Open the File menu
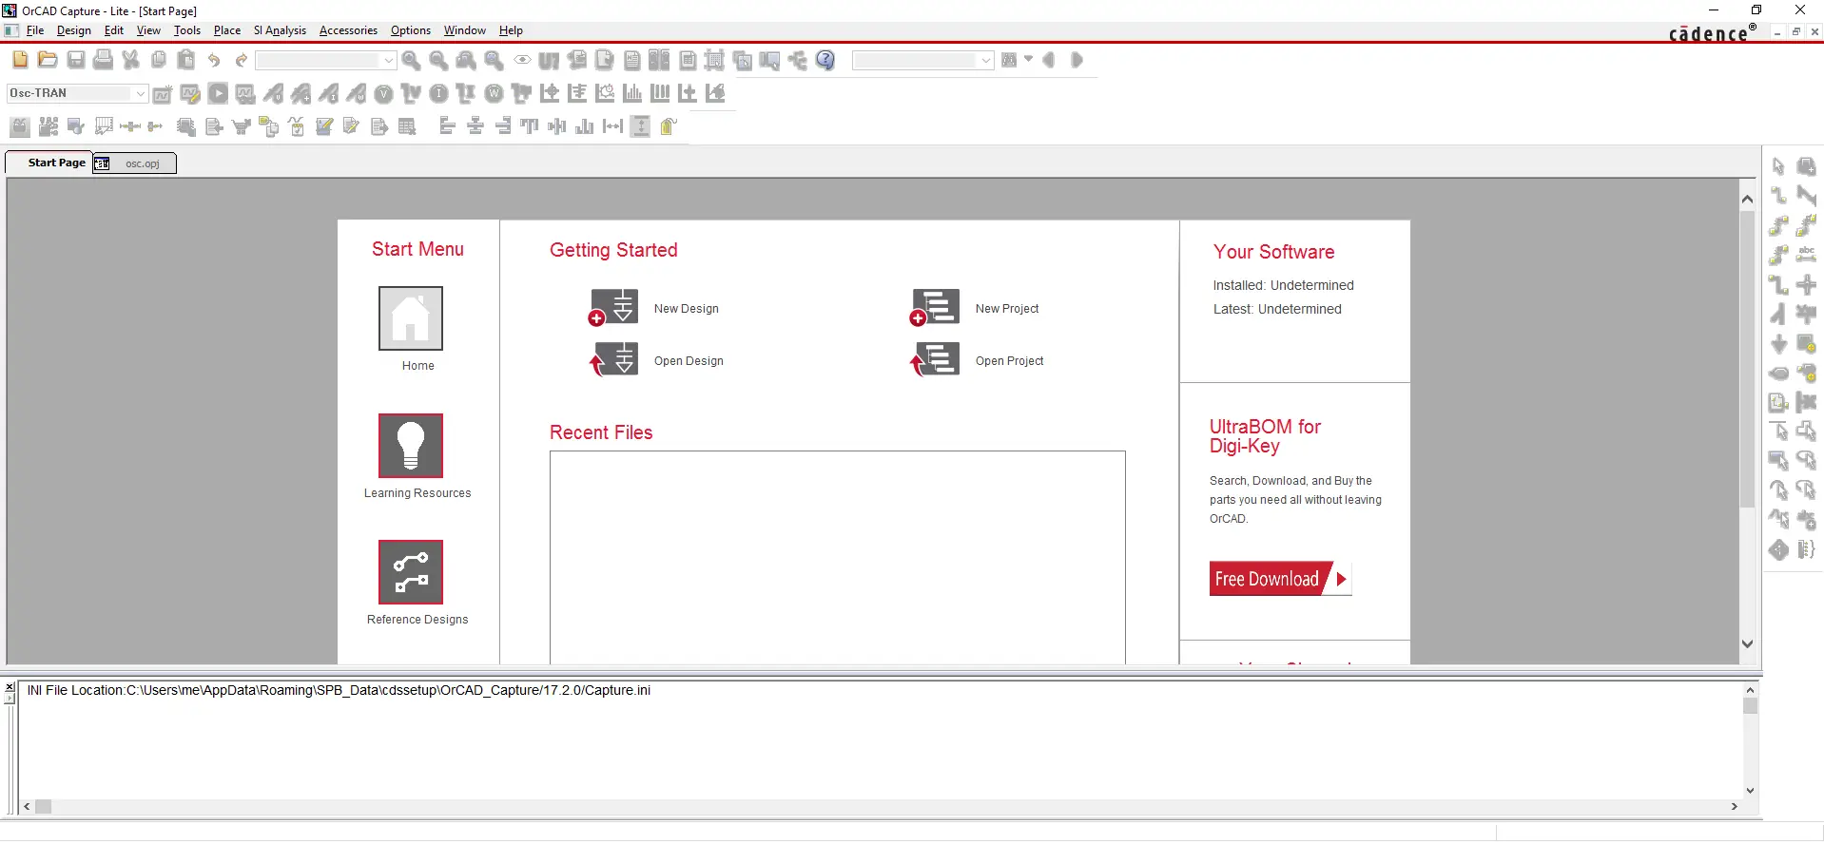 tap(35, 30)
